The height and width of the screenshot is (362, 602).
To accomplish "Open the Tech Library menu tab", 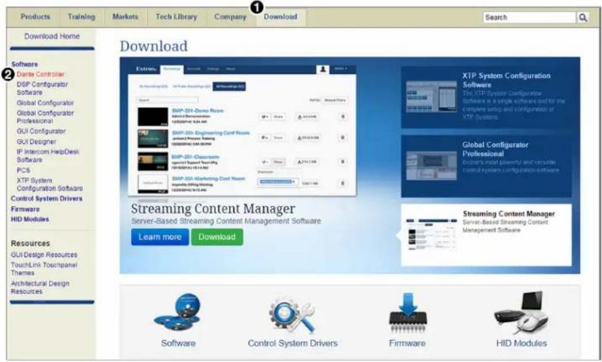I will pos(176,17).
